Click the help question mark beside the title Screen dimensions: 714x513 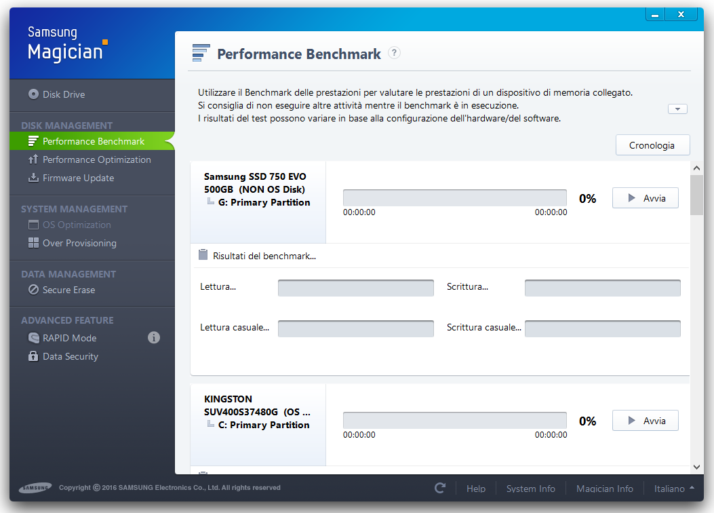click(395, 53)
